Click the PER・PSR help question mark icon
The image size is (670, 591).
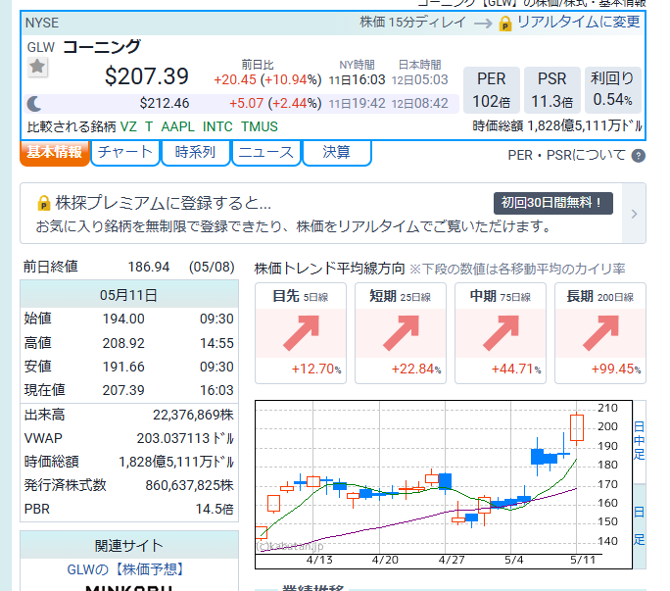tap(639, 156)
